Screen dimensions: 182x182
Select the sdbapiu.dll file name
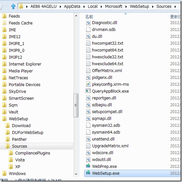[x=102, y=105]
